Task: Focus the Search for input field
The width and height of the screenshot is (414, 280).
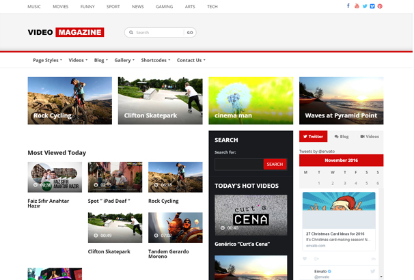Action: point(239,164)
